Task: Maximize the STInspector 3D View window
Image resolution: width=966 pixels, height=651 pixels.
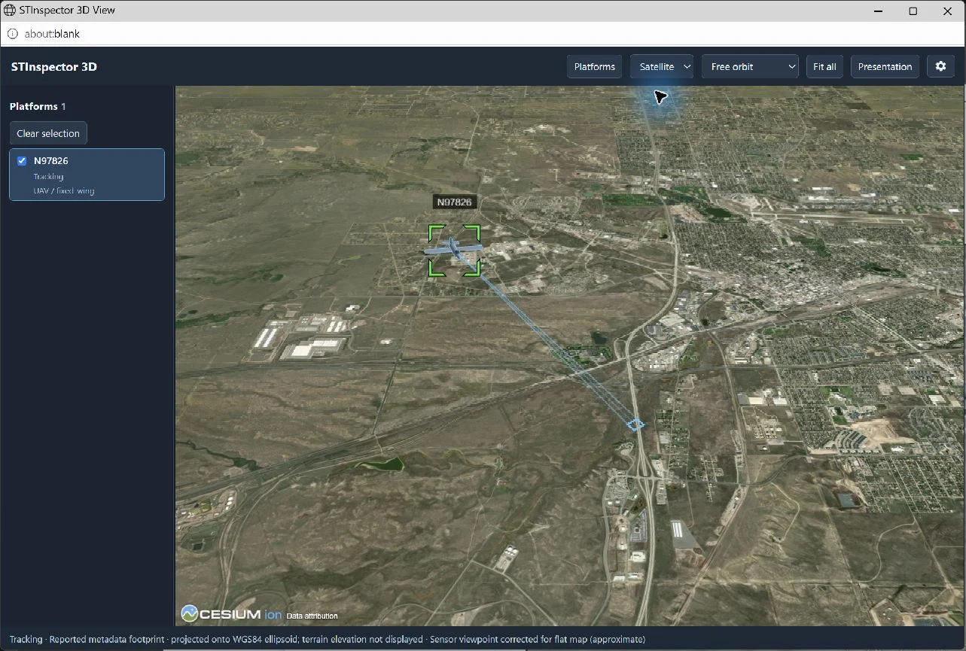Action: [913, 11]
